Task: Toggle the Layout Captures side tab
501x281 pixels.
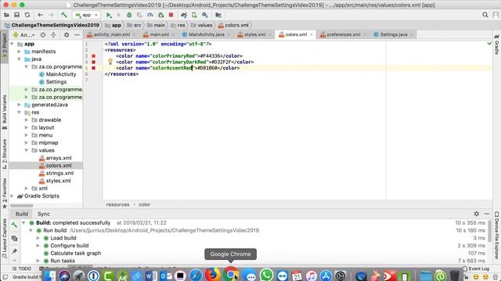Action: coord(5,238)
